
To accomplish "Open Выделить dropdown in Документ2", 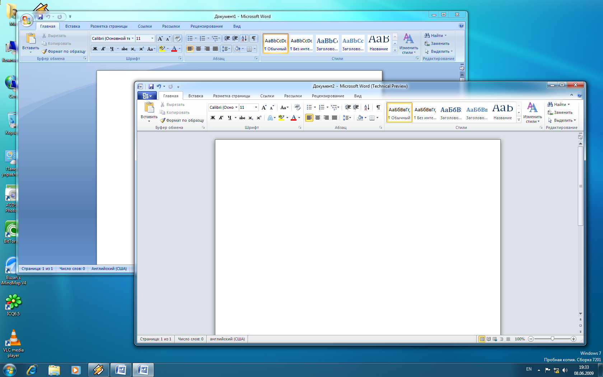I will [x=562, y=120].
